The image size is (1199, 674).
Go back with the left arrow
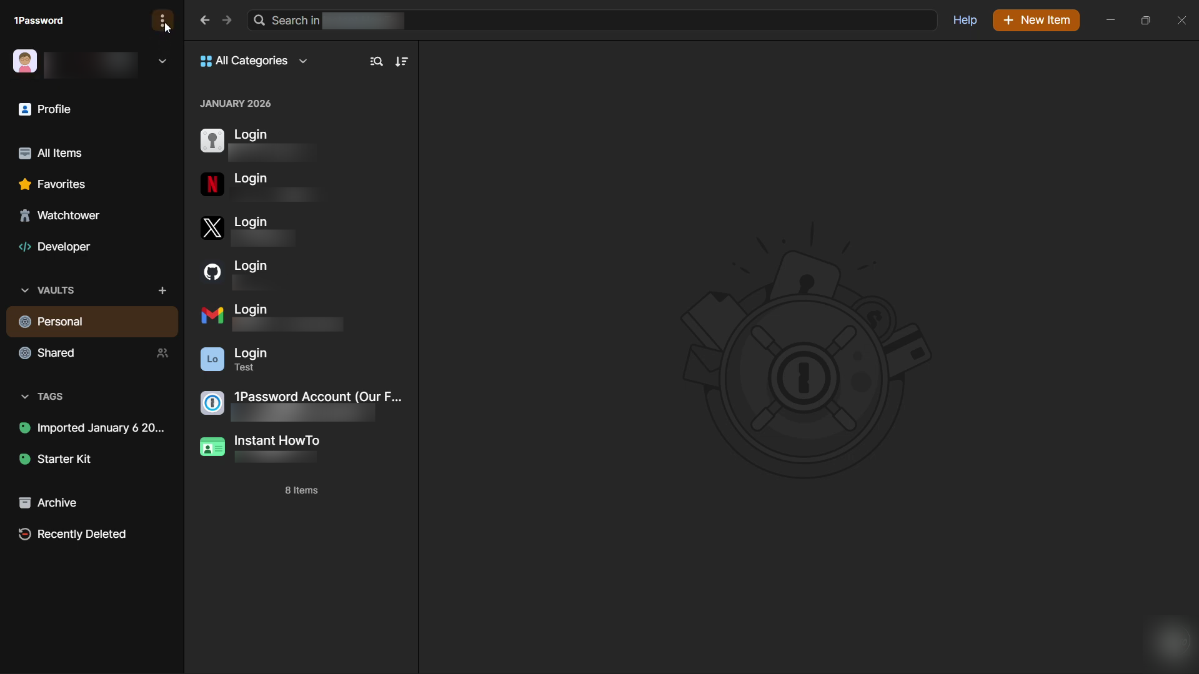[205, 21]
